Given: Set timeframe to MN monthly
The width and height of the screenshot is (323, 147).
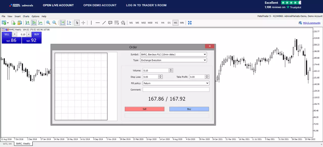Looking at the screenshot, I should pyautogui.click(x=182, y=23).
